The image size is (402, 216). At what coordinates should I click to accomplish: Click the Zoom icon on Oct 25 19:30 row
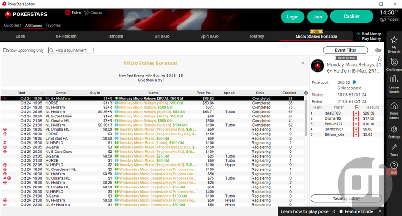[5, 143]
